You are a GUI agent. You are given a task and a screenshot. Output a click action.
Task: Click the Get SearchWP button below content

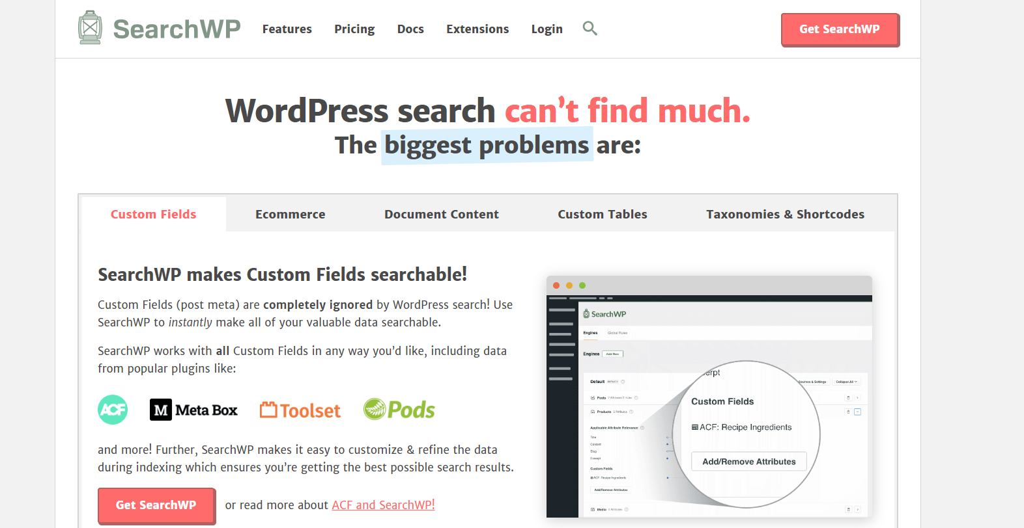click(x=156, y=505)
